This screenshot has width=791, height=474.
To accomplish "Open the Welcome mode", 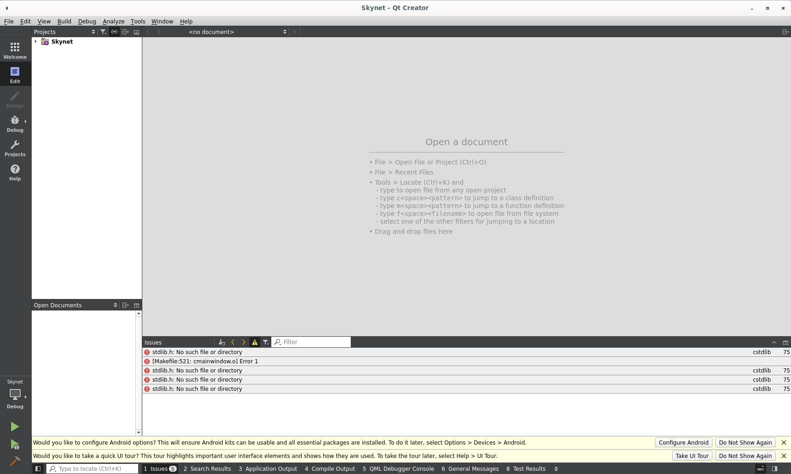I will [x=15, y=50].
